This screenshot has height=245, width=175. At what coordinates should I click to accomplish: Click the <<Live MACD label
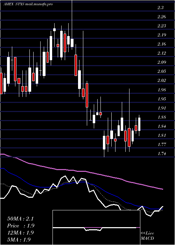147,236
